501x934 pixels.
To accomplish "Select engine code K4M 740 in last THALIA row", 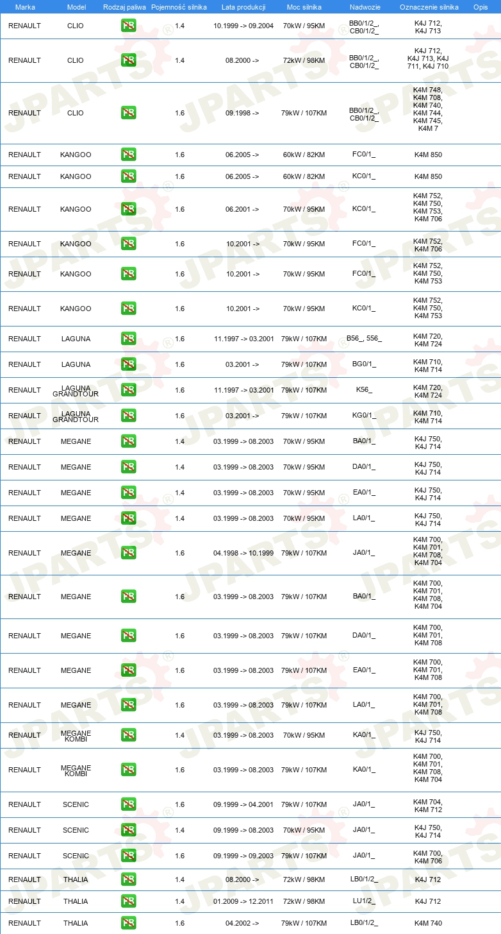I will [x=428, y=923].
